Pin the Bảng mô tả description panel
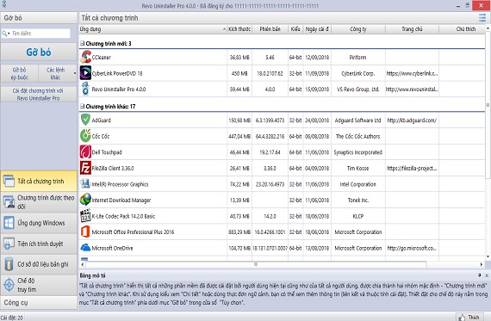The height and width of the screenshot is (321, 491). coord(480,275)
